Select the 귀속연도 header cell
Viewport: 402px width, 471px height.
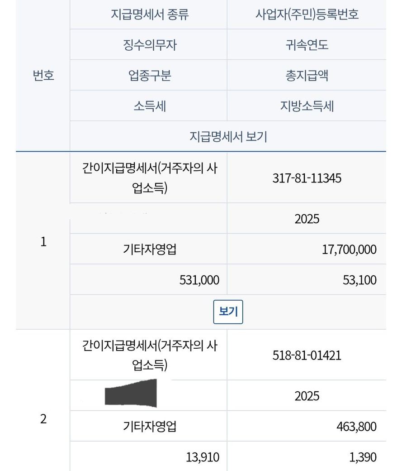tap(307, 45)
